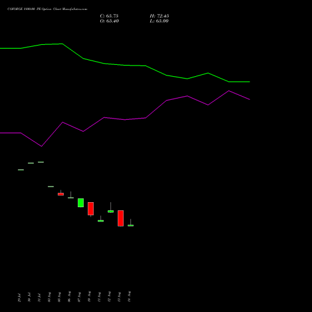Screen dimensions: 312x312
Task: Select the large red candlestick for 13 Aug
Action: (x=120, y=218)
